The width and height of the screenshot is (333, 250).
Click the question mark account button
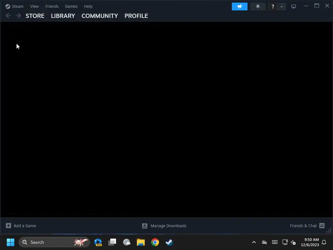(x=273, y=7)
